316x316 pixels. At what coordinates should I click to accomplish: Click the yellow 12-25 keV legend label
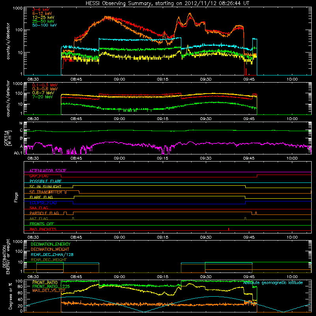43,17
